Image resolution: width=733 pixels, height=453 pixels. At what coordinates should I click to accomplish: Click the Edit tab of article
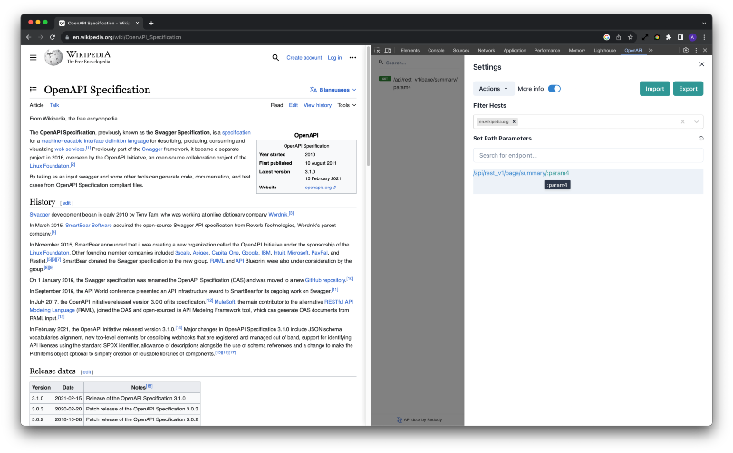(293, 105)
